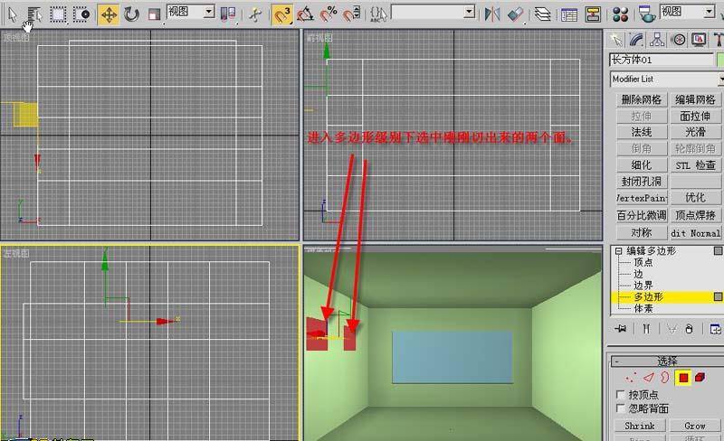Click the 百分比微调 button
724x441 pixels.
coord(642,215)
